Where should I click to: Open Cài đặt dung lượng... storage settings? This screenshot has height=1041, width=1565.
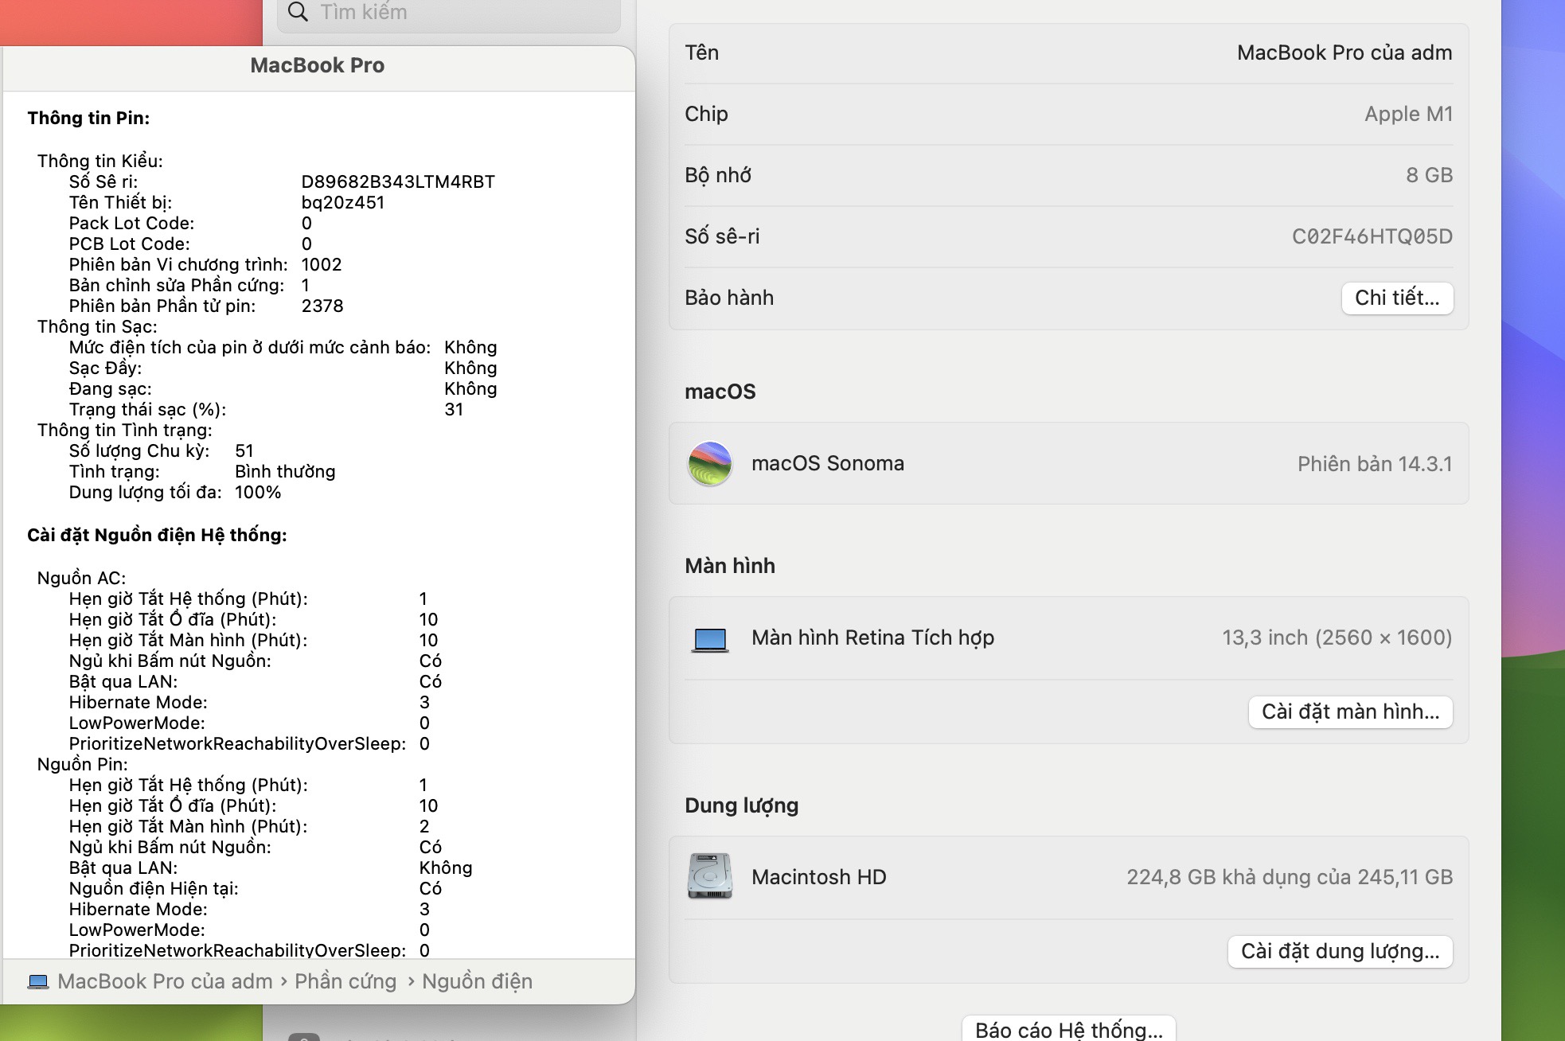(x=1340, y=951)
